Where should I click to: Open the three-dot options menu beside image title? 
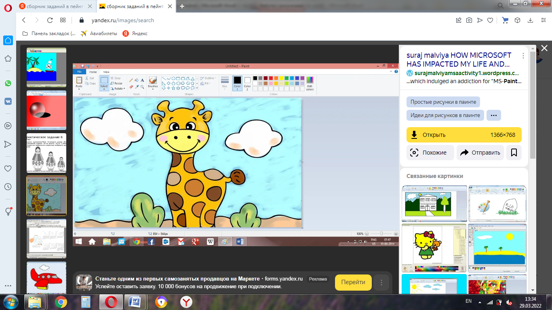coord(523,56)
